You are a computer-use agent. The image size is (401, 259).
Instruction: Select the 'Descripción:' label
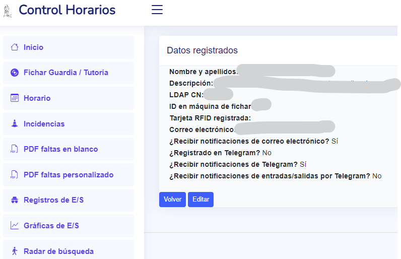[x=191, y=83]
